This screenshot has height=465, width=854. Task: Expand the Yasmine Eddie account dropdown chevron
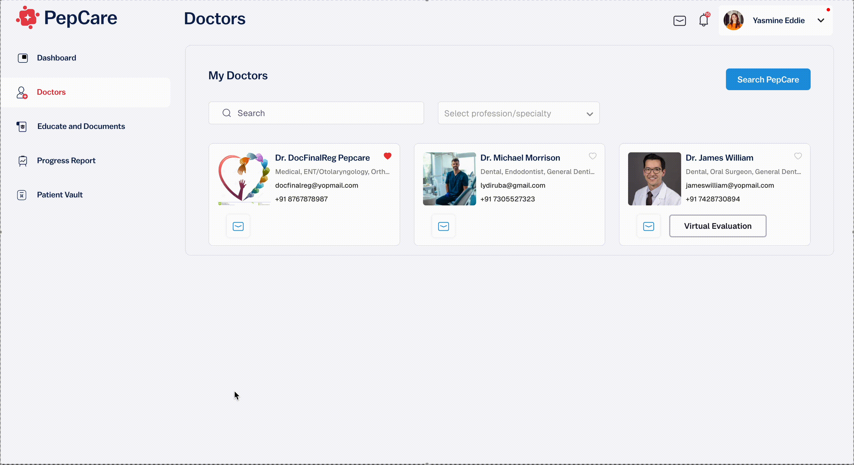pyautogui.click(x=821, y=21)
